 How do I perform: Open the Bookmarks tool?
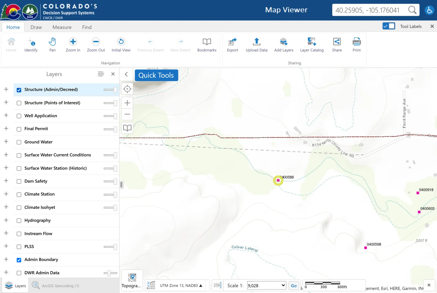coord(207,45)
